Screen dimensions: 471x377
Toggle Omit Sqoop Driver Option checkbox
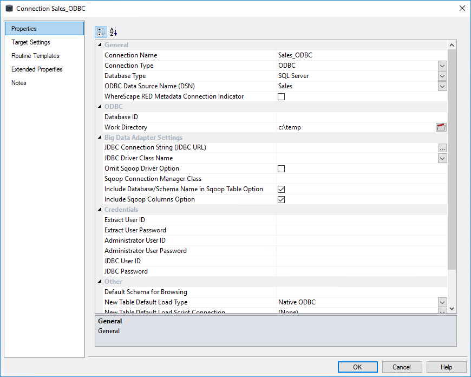tap(281, 169)
